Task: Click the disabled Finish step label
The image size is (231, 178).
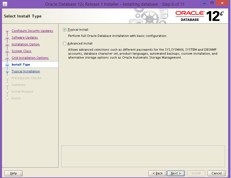Action: tap(16, 98)
